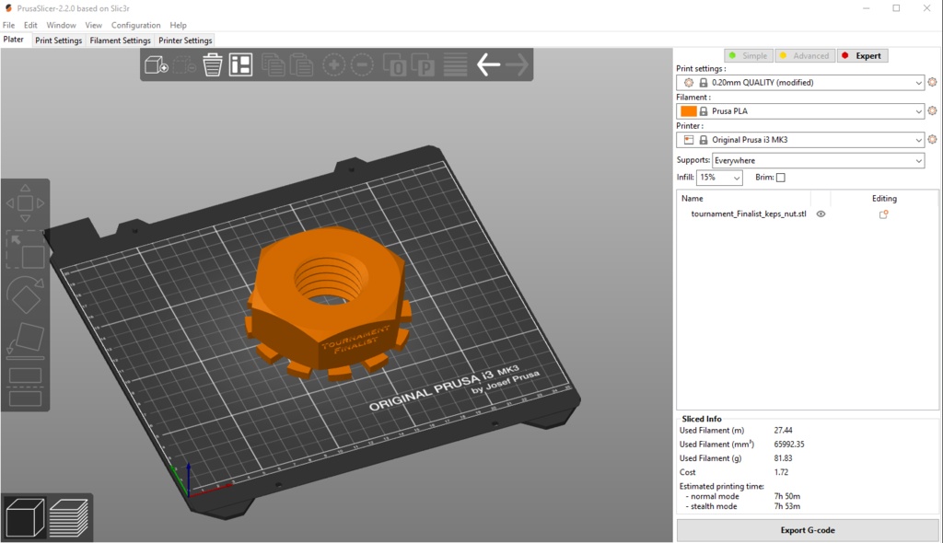Switch to Advanced mode
The width and height of the screenshot is (943, 543).
coord(805,55)
